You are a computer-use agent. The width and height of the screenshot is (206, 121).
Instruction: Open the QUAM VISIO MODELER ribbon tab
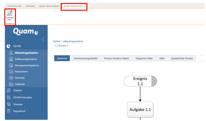[x=49, y=6]
